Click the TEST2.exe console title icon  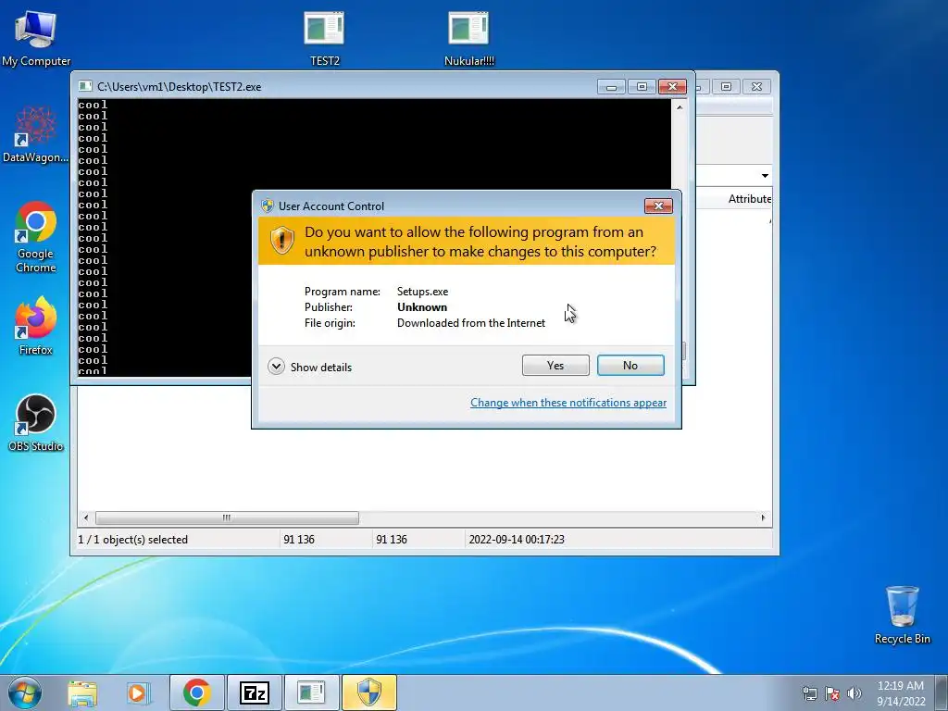tap(85, 86)
